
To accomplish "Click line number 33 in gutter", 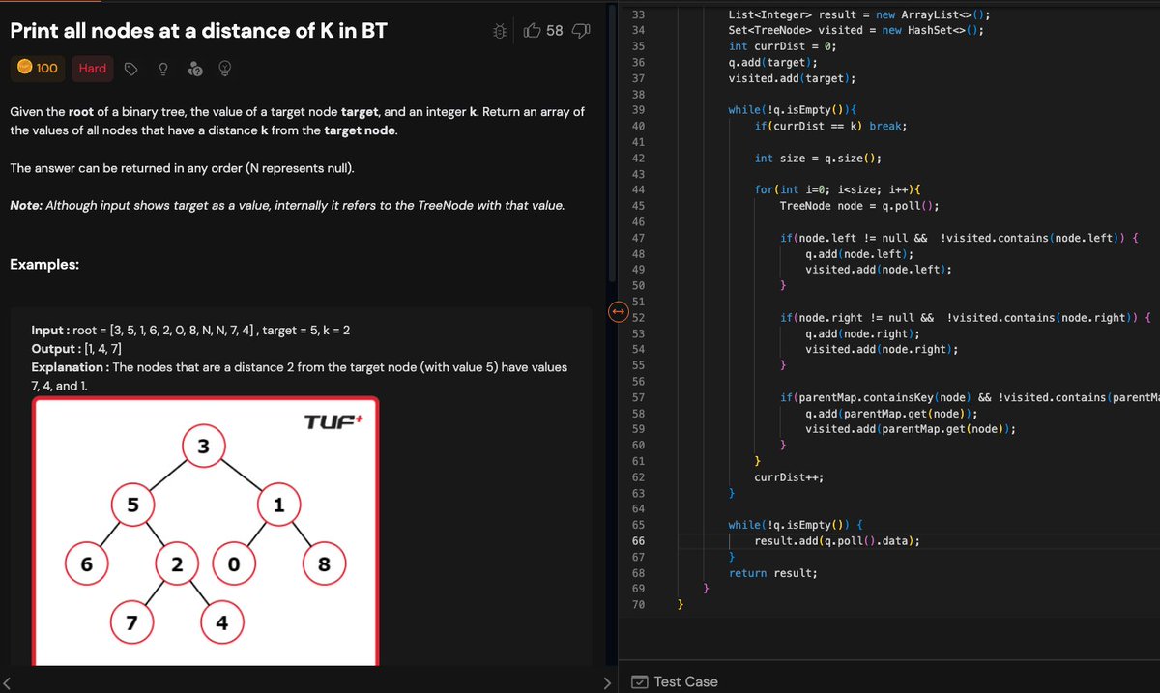I will (637, 14).
